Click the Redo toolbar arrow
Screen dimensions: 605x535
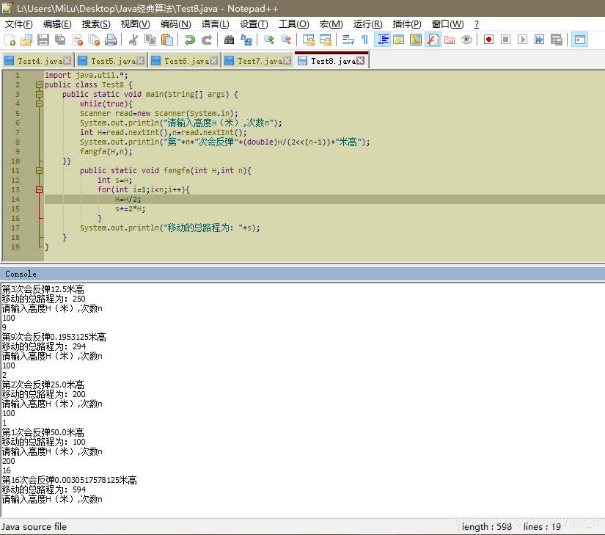207,40
